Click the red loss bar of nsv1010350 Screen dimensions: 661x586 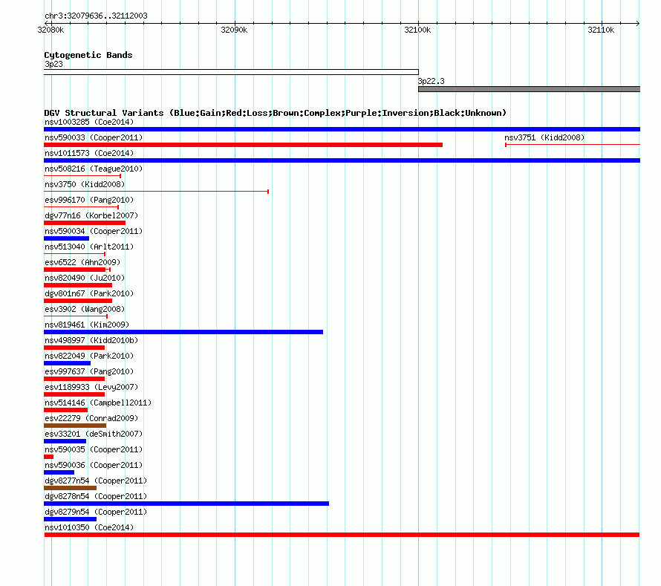(342, 535)
